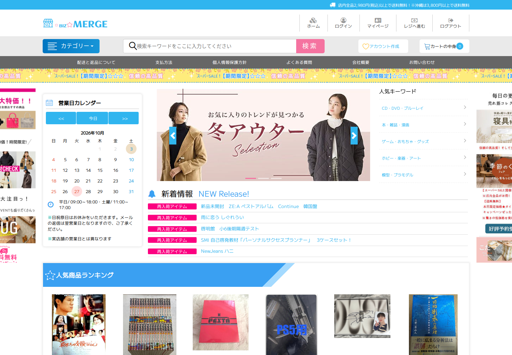Open よくある質問 menu item
This screenshot has height=355, width=512.
(x=299, y=62)
